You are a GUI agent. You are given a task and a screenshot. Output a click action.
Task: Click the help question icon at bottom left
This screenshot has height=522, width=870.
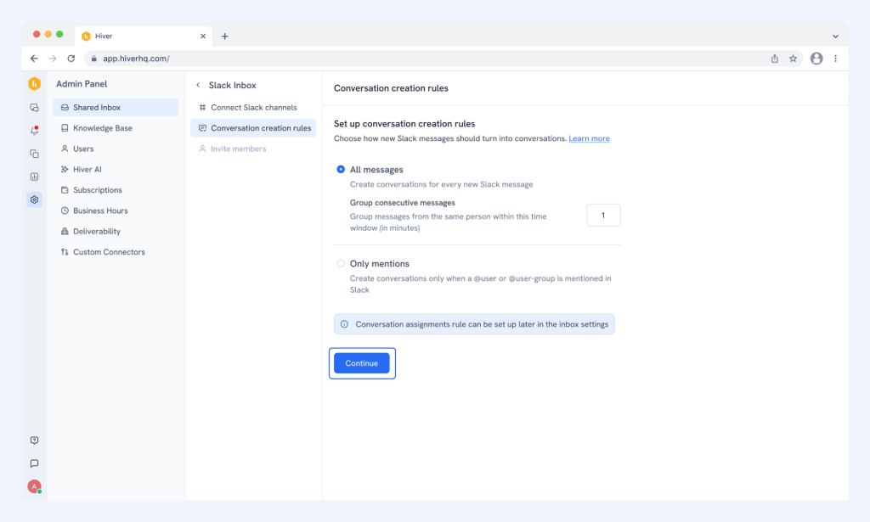click(34, 441)
